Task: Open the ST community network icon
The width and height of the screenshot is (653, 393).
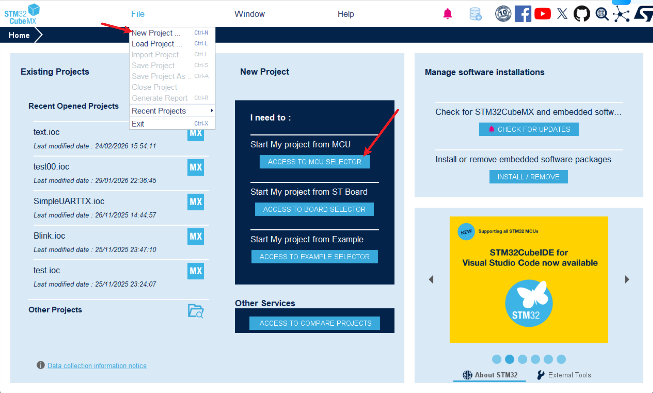Action: coord(621,14)
